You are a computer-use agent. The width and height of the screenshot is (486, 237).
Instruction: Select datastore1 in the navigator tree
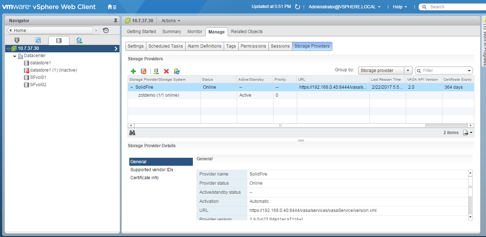pos(40,63)
